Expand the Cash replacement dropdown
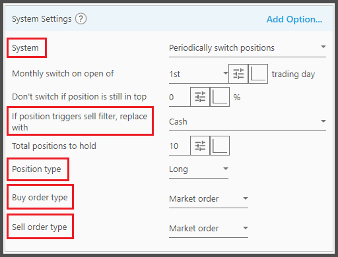 coord(248,122)
